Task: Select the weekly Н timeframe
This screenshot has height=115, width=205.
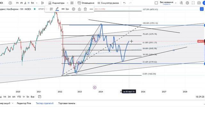Action: (29, 3)
